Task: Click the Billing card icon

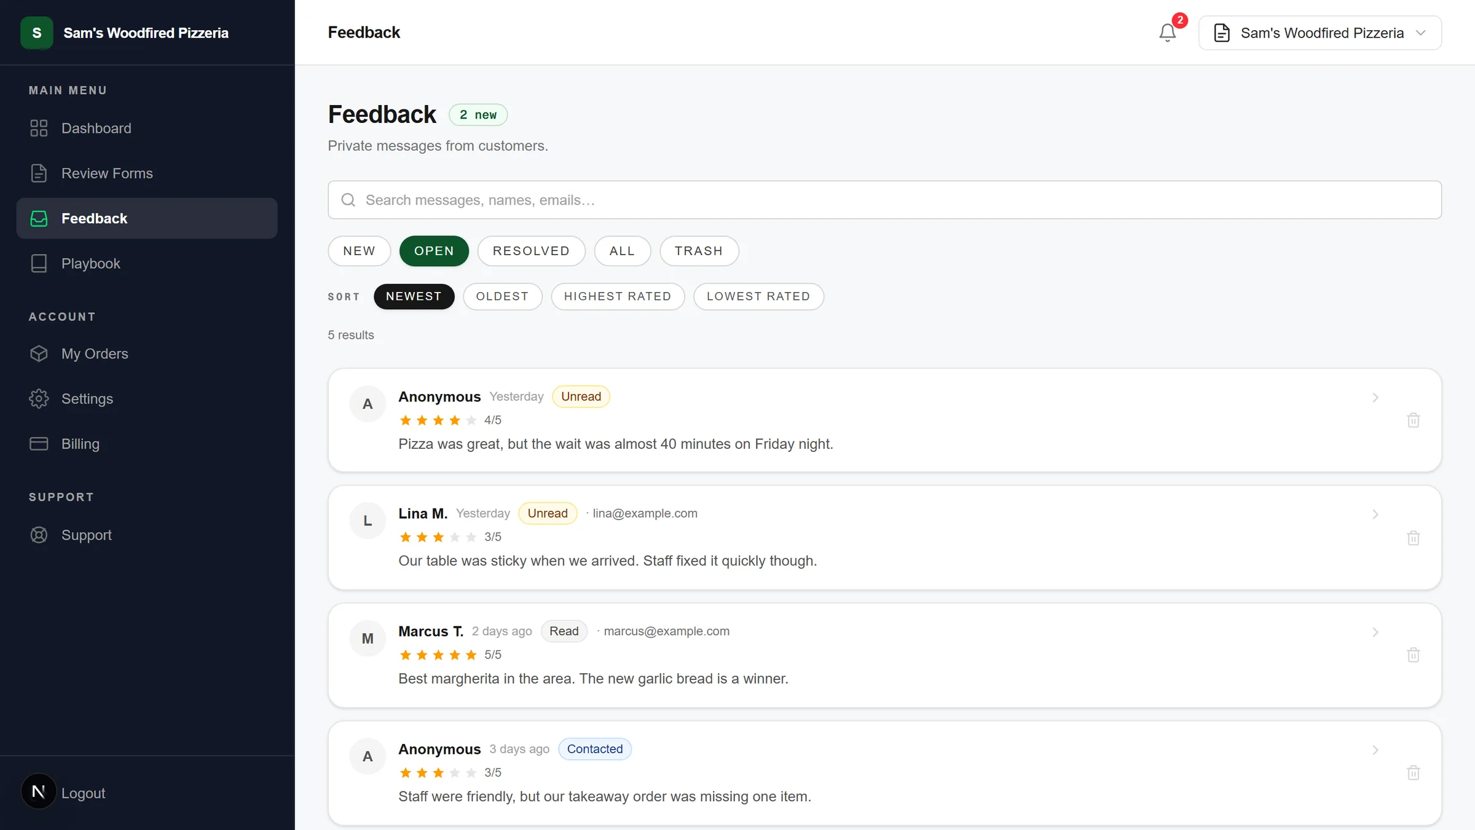Action: click(x=39, y=443)
